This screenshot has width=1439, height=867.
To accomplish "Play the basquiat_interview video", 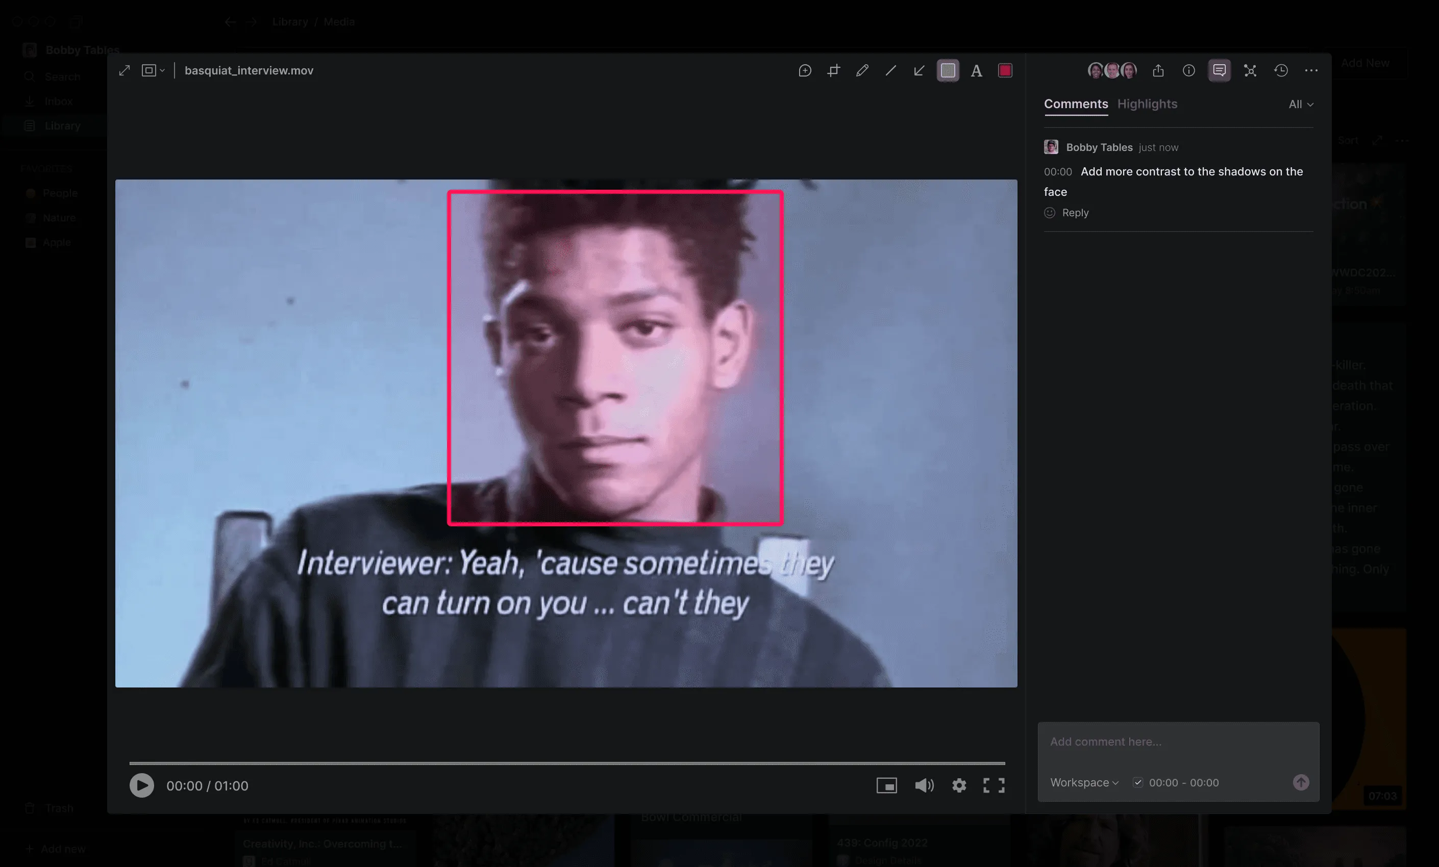I will [142, 785].
